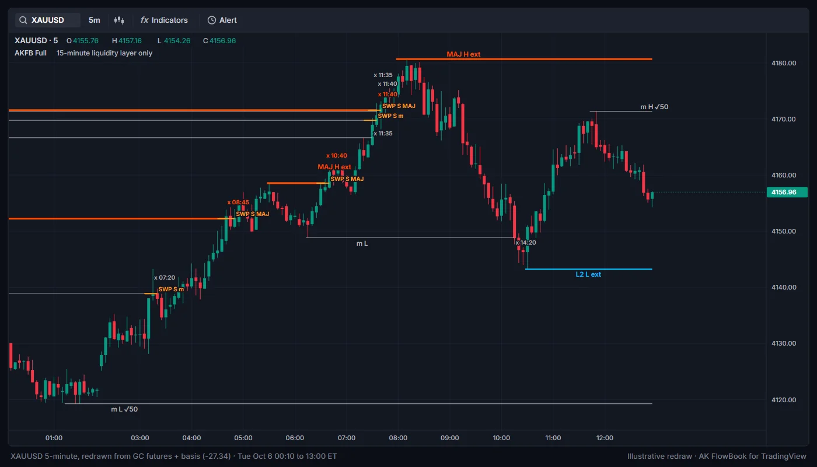Click the 'Illustrative redraw · AK FlowBook' footer text

coord(717,456)
